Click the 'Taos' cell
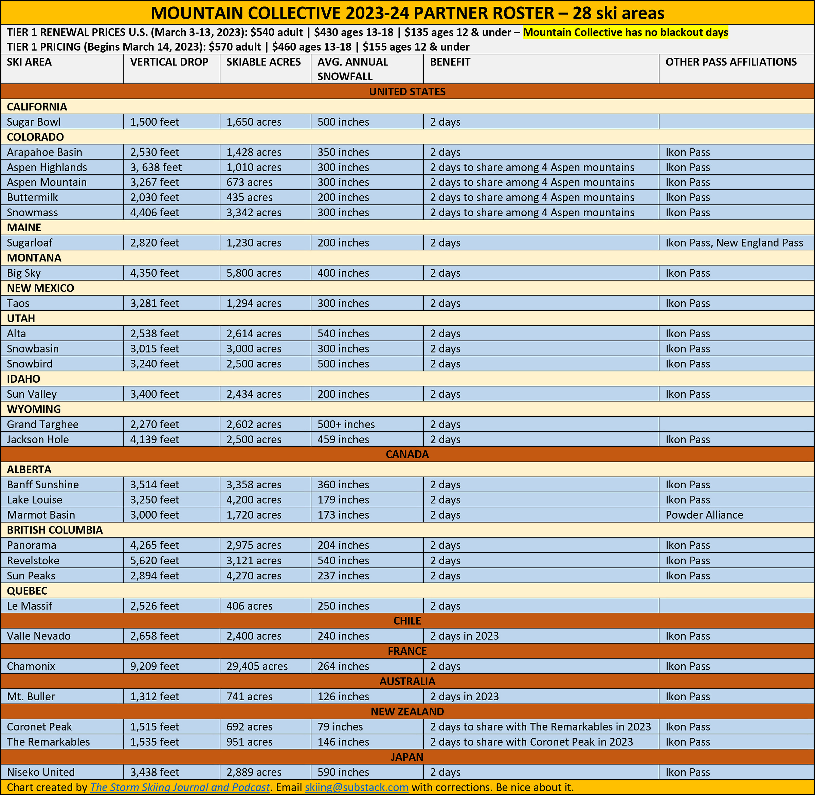The image size is (815, 795). [62, 303]
